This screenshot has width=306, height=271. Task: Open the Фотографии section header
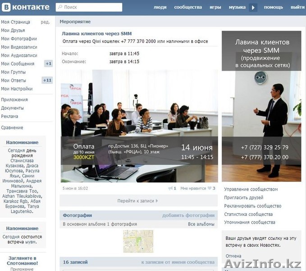tap(78, 215)
